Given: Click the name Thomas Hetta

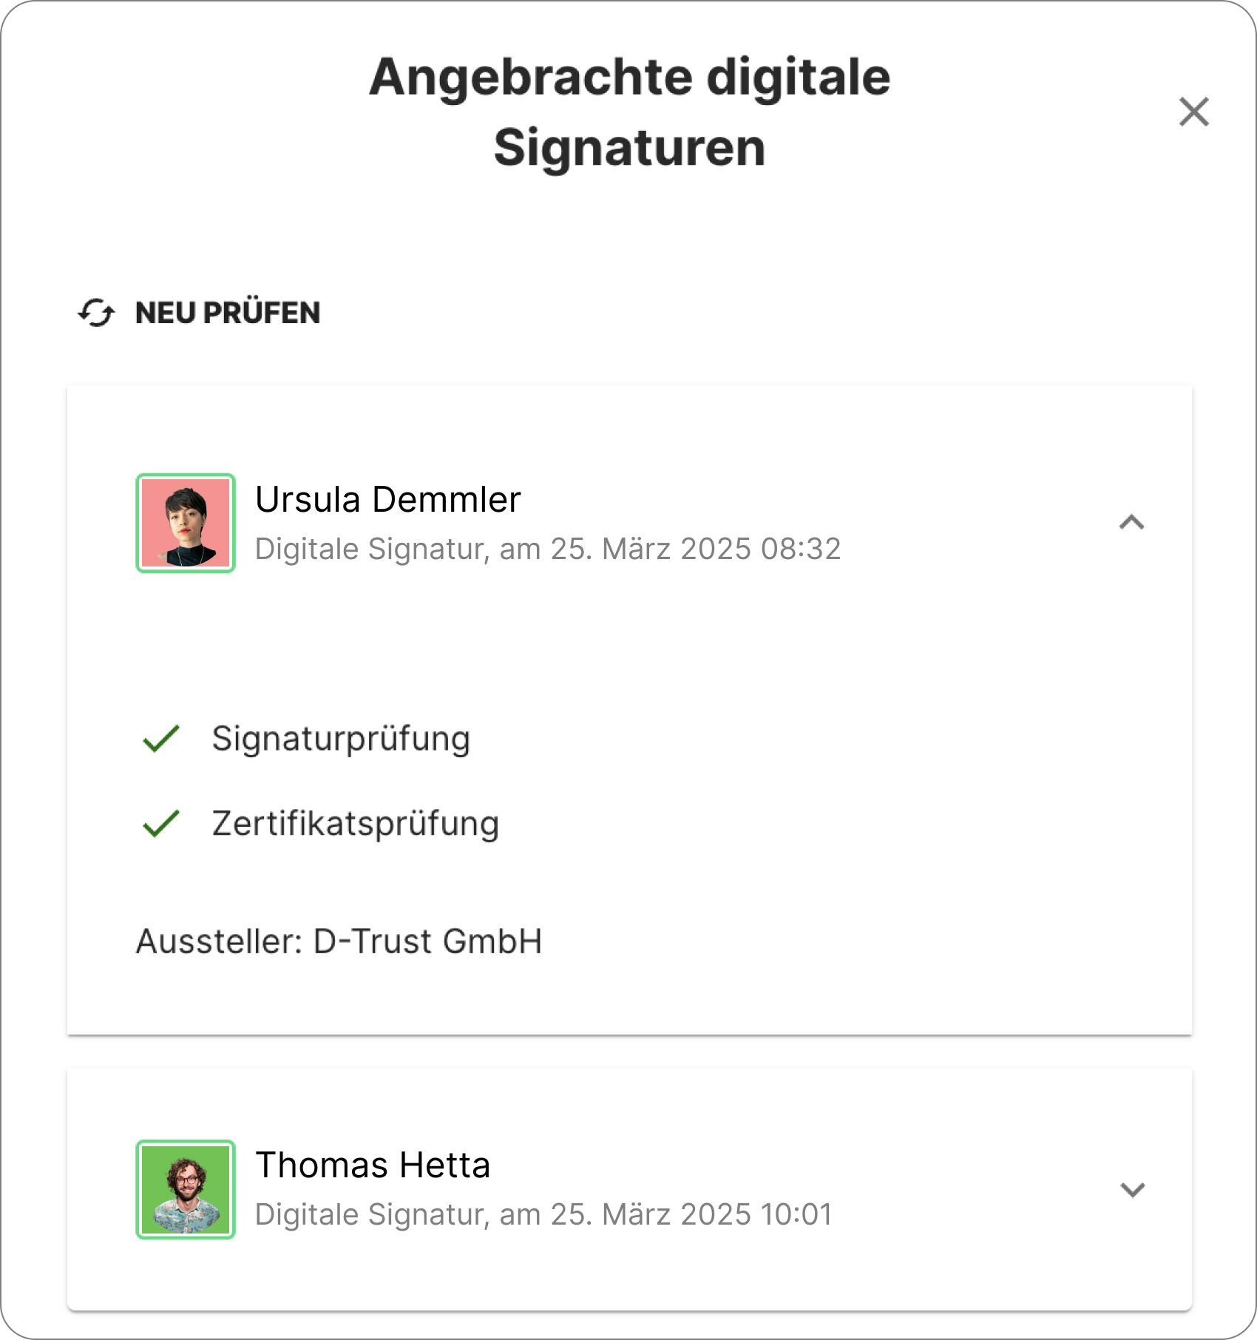Looking at the screenshot, I should (373, 1165).
